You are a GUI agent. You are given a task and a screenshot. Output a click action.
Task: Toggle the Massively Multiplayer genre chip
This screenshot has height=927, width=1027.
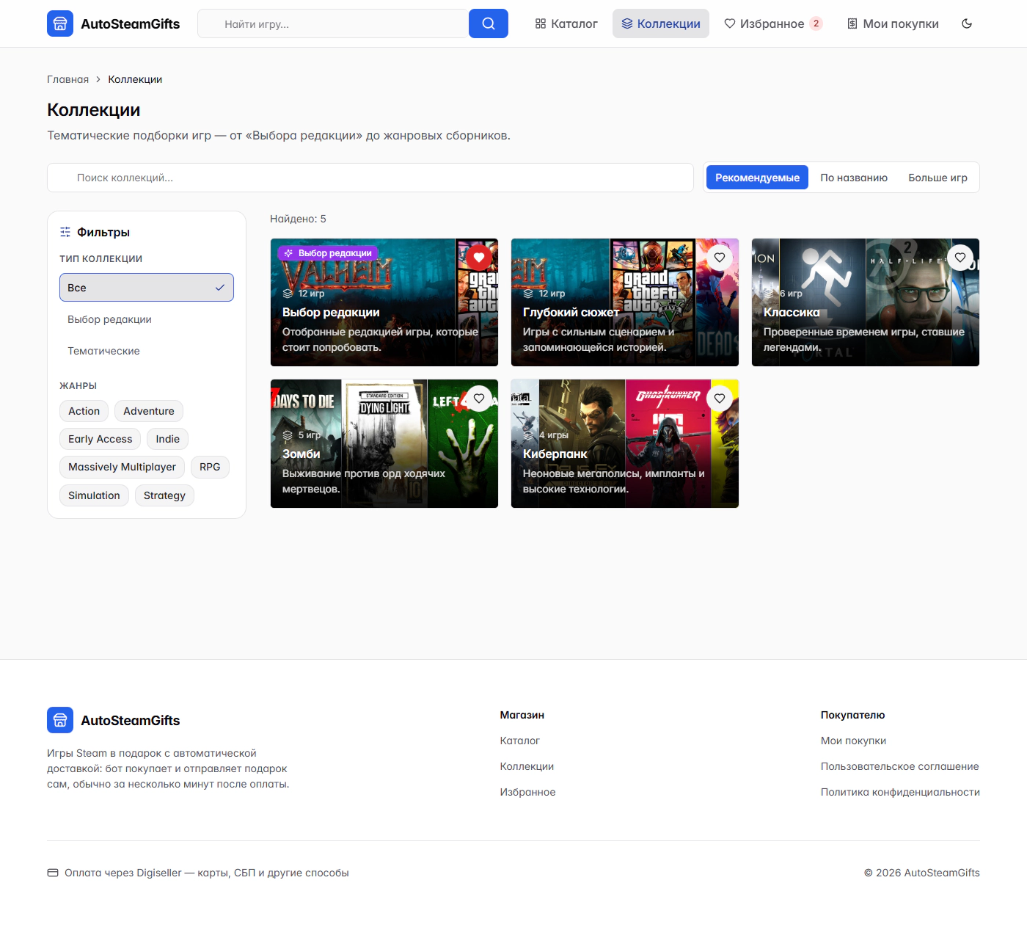point(123,467)
